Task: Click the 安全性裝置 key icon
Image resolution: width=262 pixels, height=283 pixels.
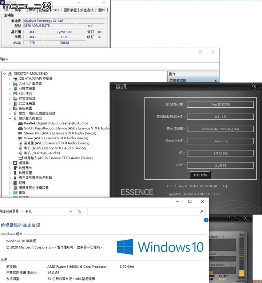Action: (x=15, y=103)
